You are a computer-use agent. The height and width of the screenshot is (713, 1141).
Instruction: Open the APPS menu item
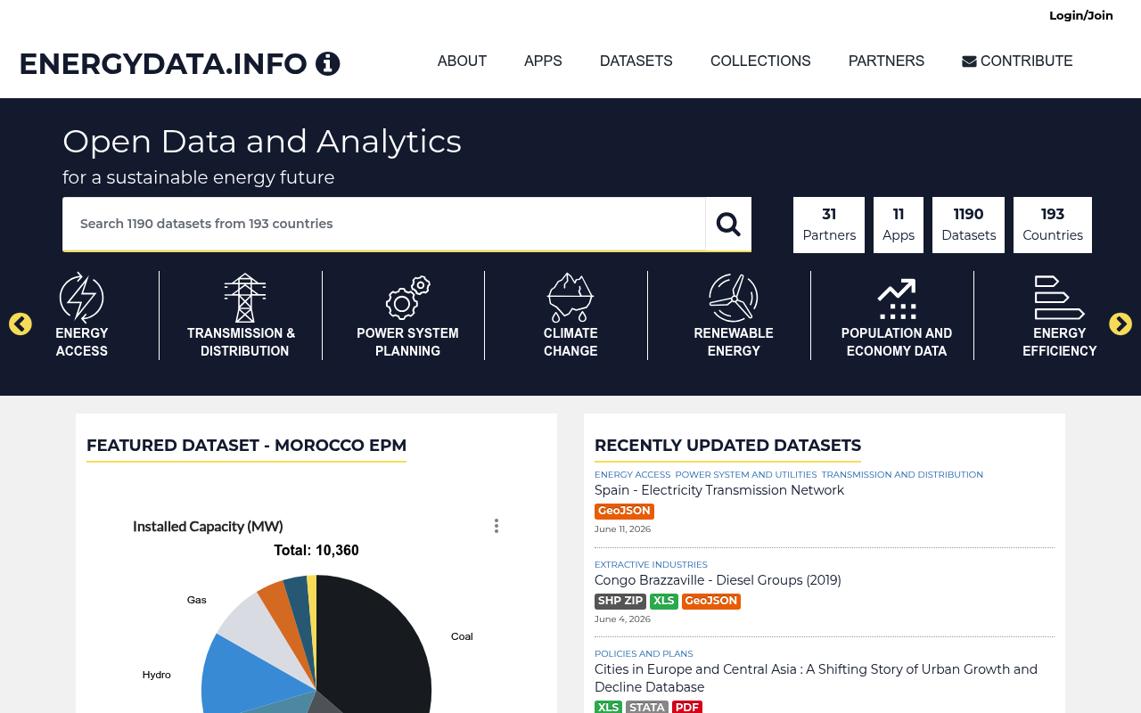click(x=543, y=61)
